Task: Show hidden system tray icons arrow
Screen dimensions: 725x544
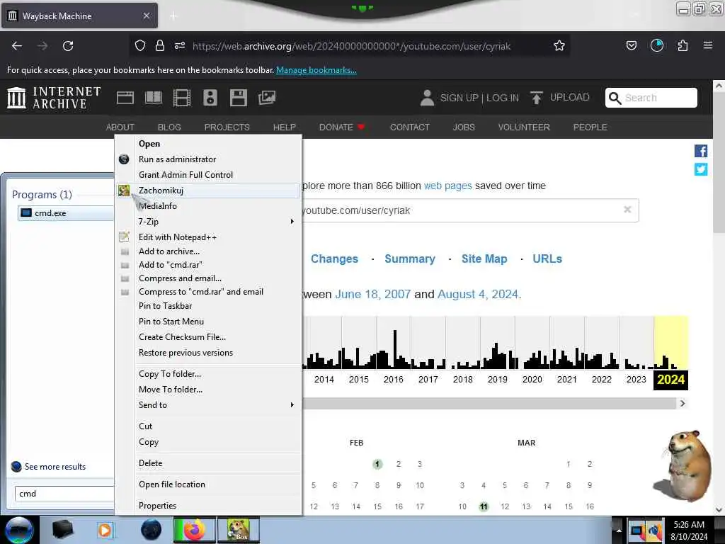Action: click(x=619, y=530)
